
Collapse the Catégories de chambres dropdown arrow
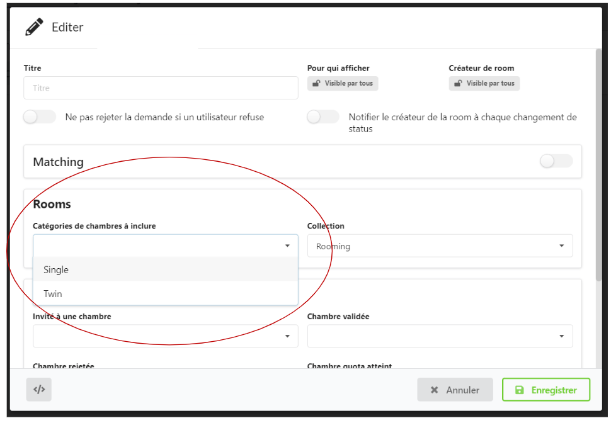click(287, 246)
